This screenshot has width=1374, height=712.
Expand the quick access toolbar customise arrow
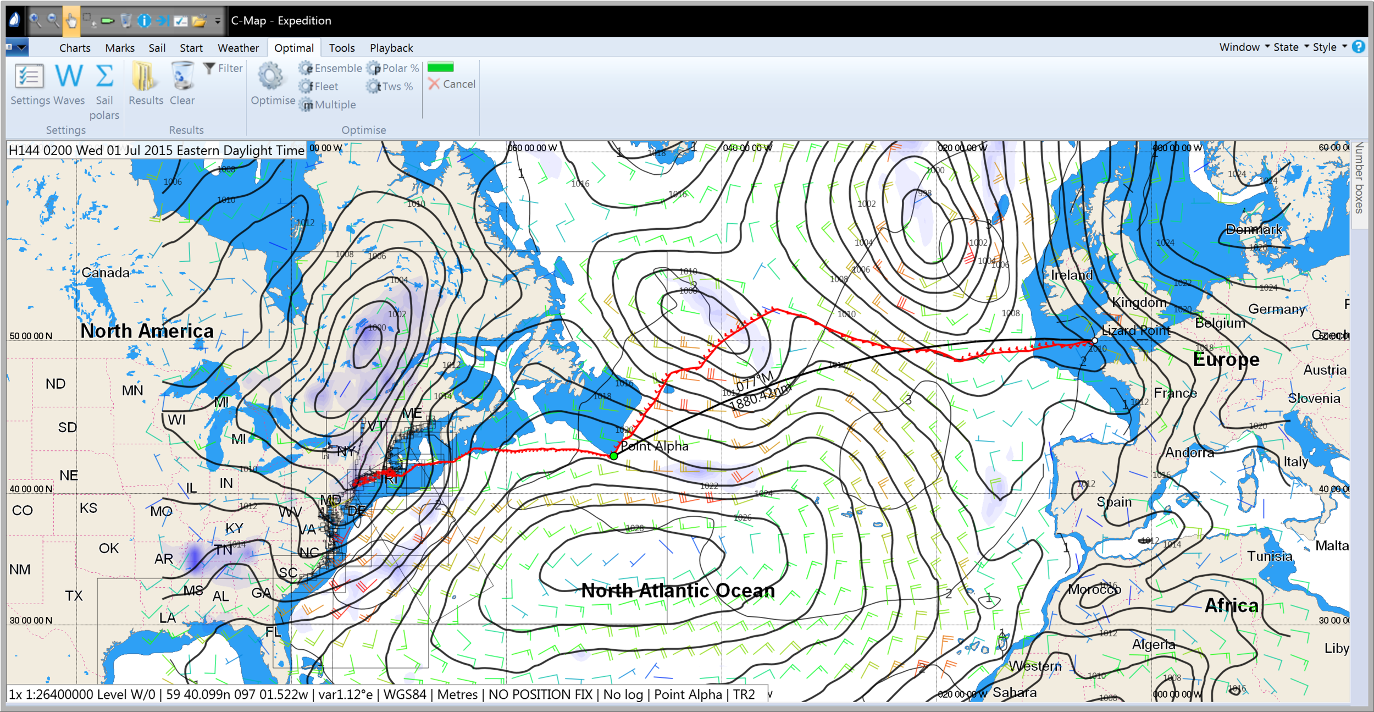218,21
